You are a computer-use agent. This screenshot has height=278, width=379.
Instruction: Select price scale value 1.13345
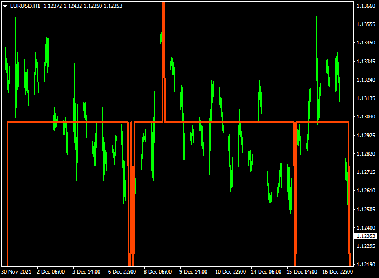point(366,62)
